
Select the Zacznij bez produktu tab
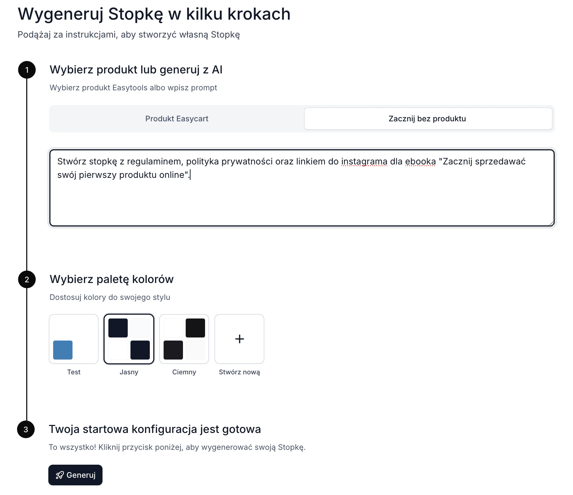pyautogui.click(x=428, y=119)
